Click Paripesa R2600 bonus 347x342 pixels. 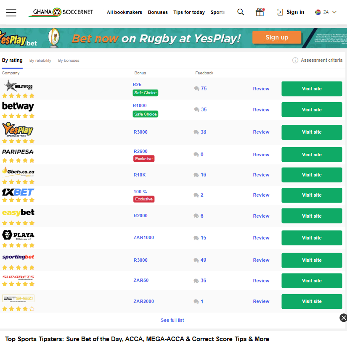[140, 151]
